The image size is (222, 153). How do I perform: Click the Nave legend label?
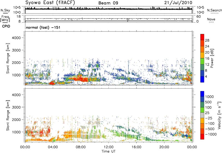pyautogui.click(x=211, y=19)
